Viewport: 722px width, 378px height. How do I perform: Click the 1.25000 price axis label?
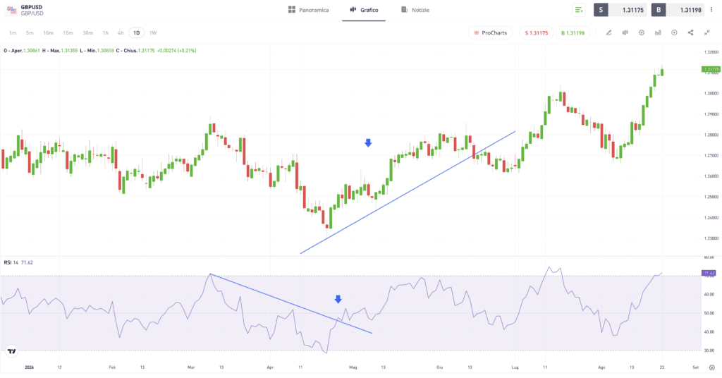tap(711, 197)
